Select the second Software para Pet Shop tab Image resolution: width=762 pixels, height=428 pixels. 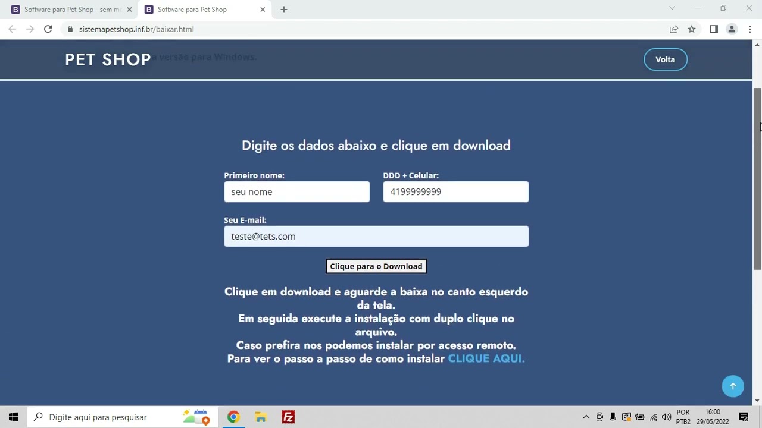[204, 10]
